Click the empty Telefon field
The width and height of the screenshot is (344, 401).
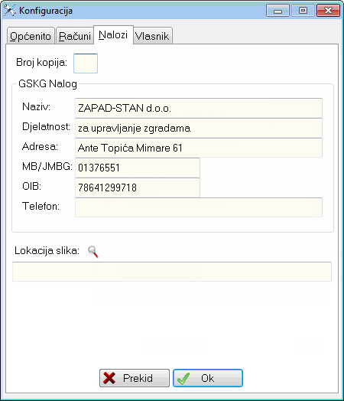(199, 207)
